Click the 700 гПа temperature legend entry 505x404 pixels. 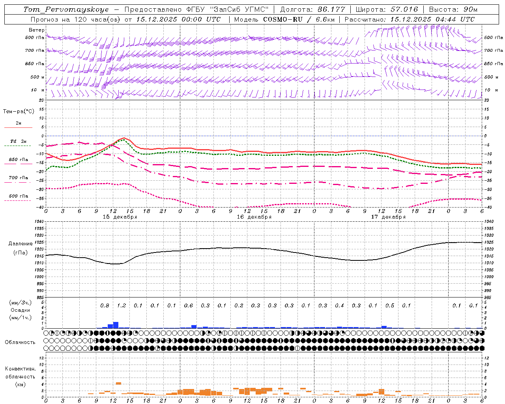(19, 178)
